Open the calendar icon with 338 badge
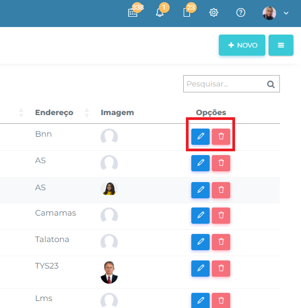 (133, 13)
